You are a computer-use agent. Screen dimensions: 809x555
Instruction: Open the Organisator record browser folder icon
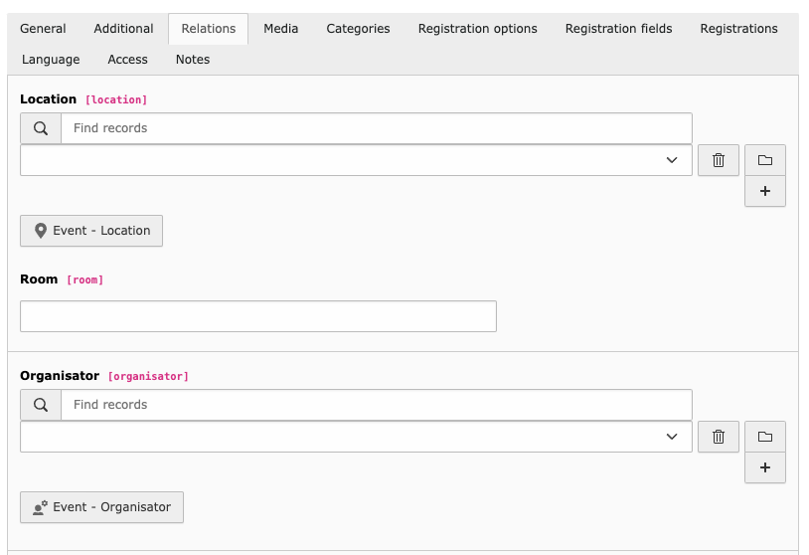tap(765, 437)
